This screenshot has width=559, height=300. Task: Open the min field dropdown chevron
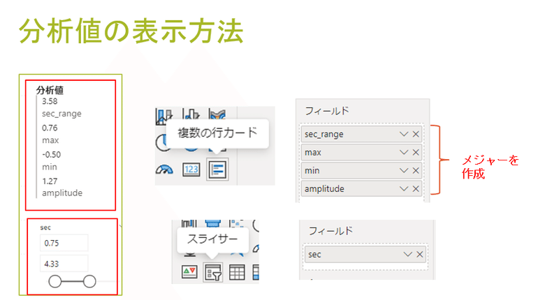tap(404, 170)
